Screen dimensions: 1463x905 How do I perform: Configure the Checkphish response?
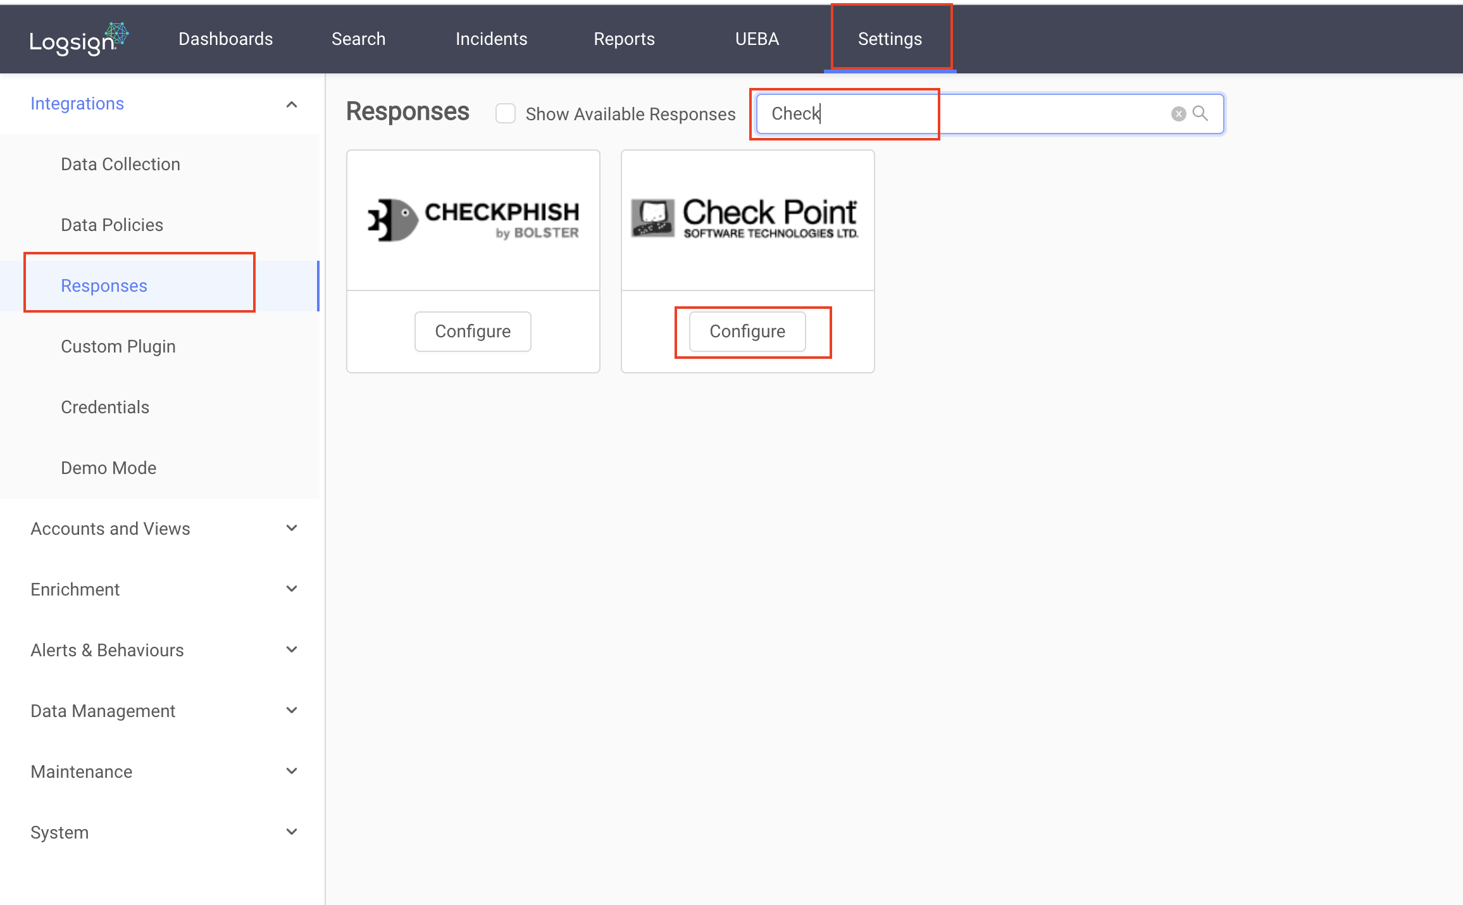[x=473, y=332]
